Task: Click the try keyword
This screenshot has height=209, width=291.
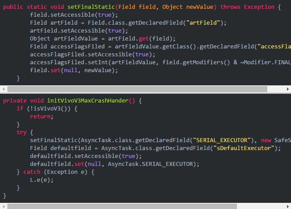Action: pos(22,132)
